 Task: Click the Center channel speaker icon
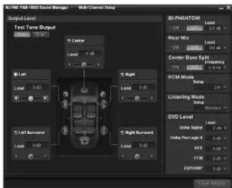click(x=69, y=41)
